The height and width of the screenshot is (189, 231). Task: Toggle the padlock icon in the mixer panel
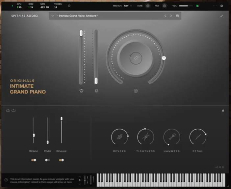coord(223,110)
